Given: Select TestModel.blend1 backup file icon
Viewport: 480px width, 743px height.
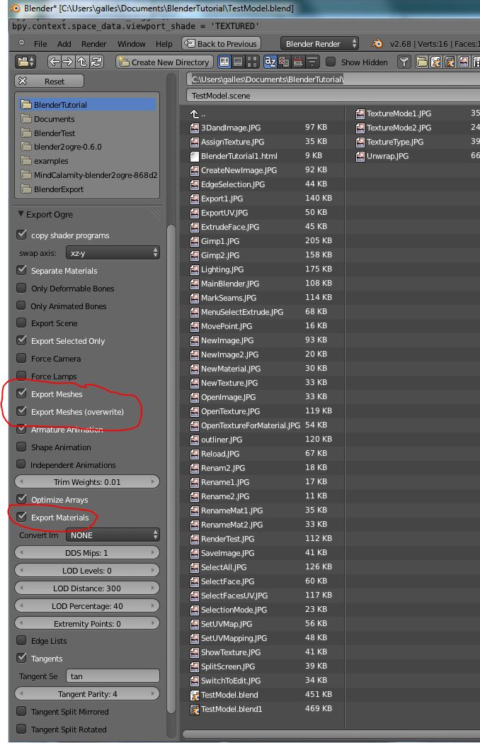Looking at the screenshot, I should pyautogui.click(x=194, y=710).
